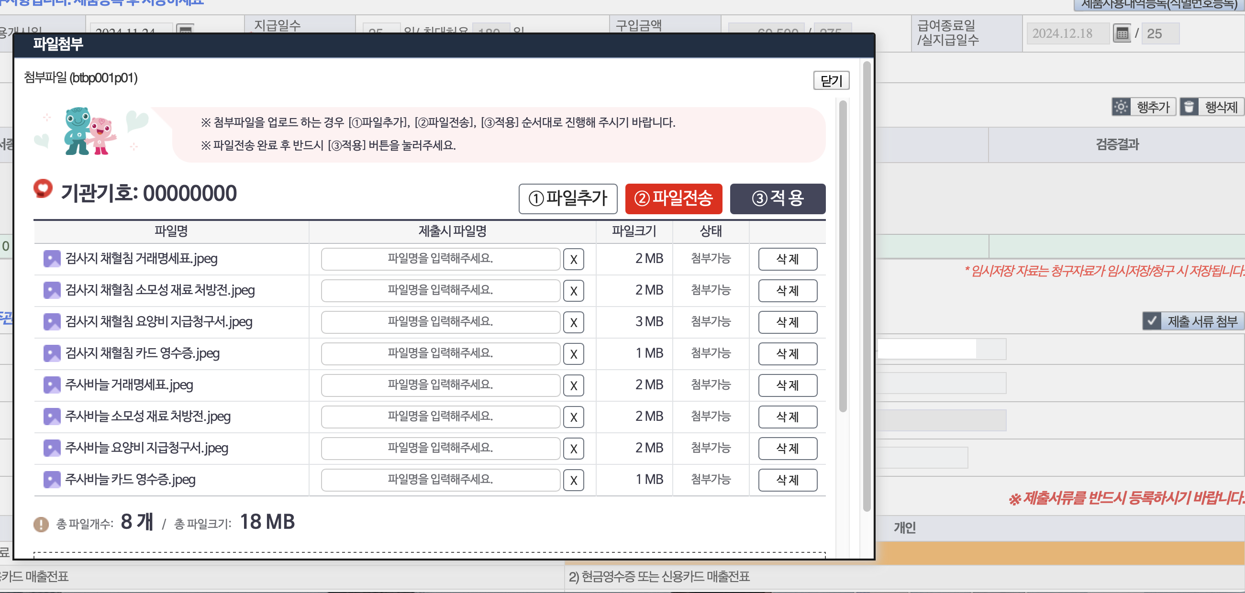The width and height of the screenshot is (1245, 593).
Task: Delete 주사바늘 요양비 지급청구서.jpeg with 삭제
Action: point(787,448)
